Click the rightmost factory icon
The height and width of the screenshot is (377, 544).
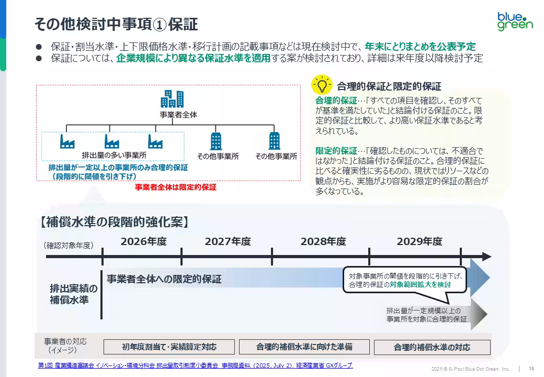pyautogui.click(x=155, y=141)
